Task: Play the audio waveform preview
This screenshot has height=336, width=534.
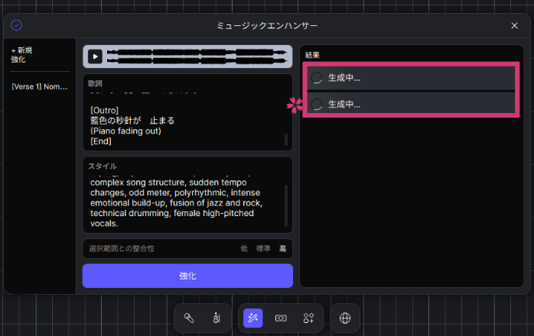Action: click(x=95, y=56)
